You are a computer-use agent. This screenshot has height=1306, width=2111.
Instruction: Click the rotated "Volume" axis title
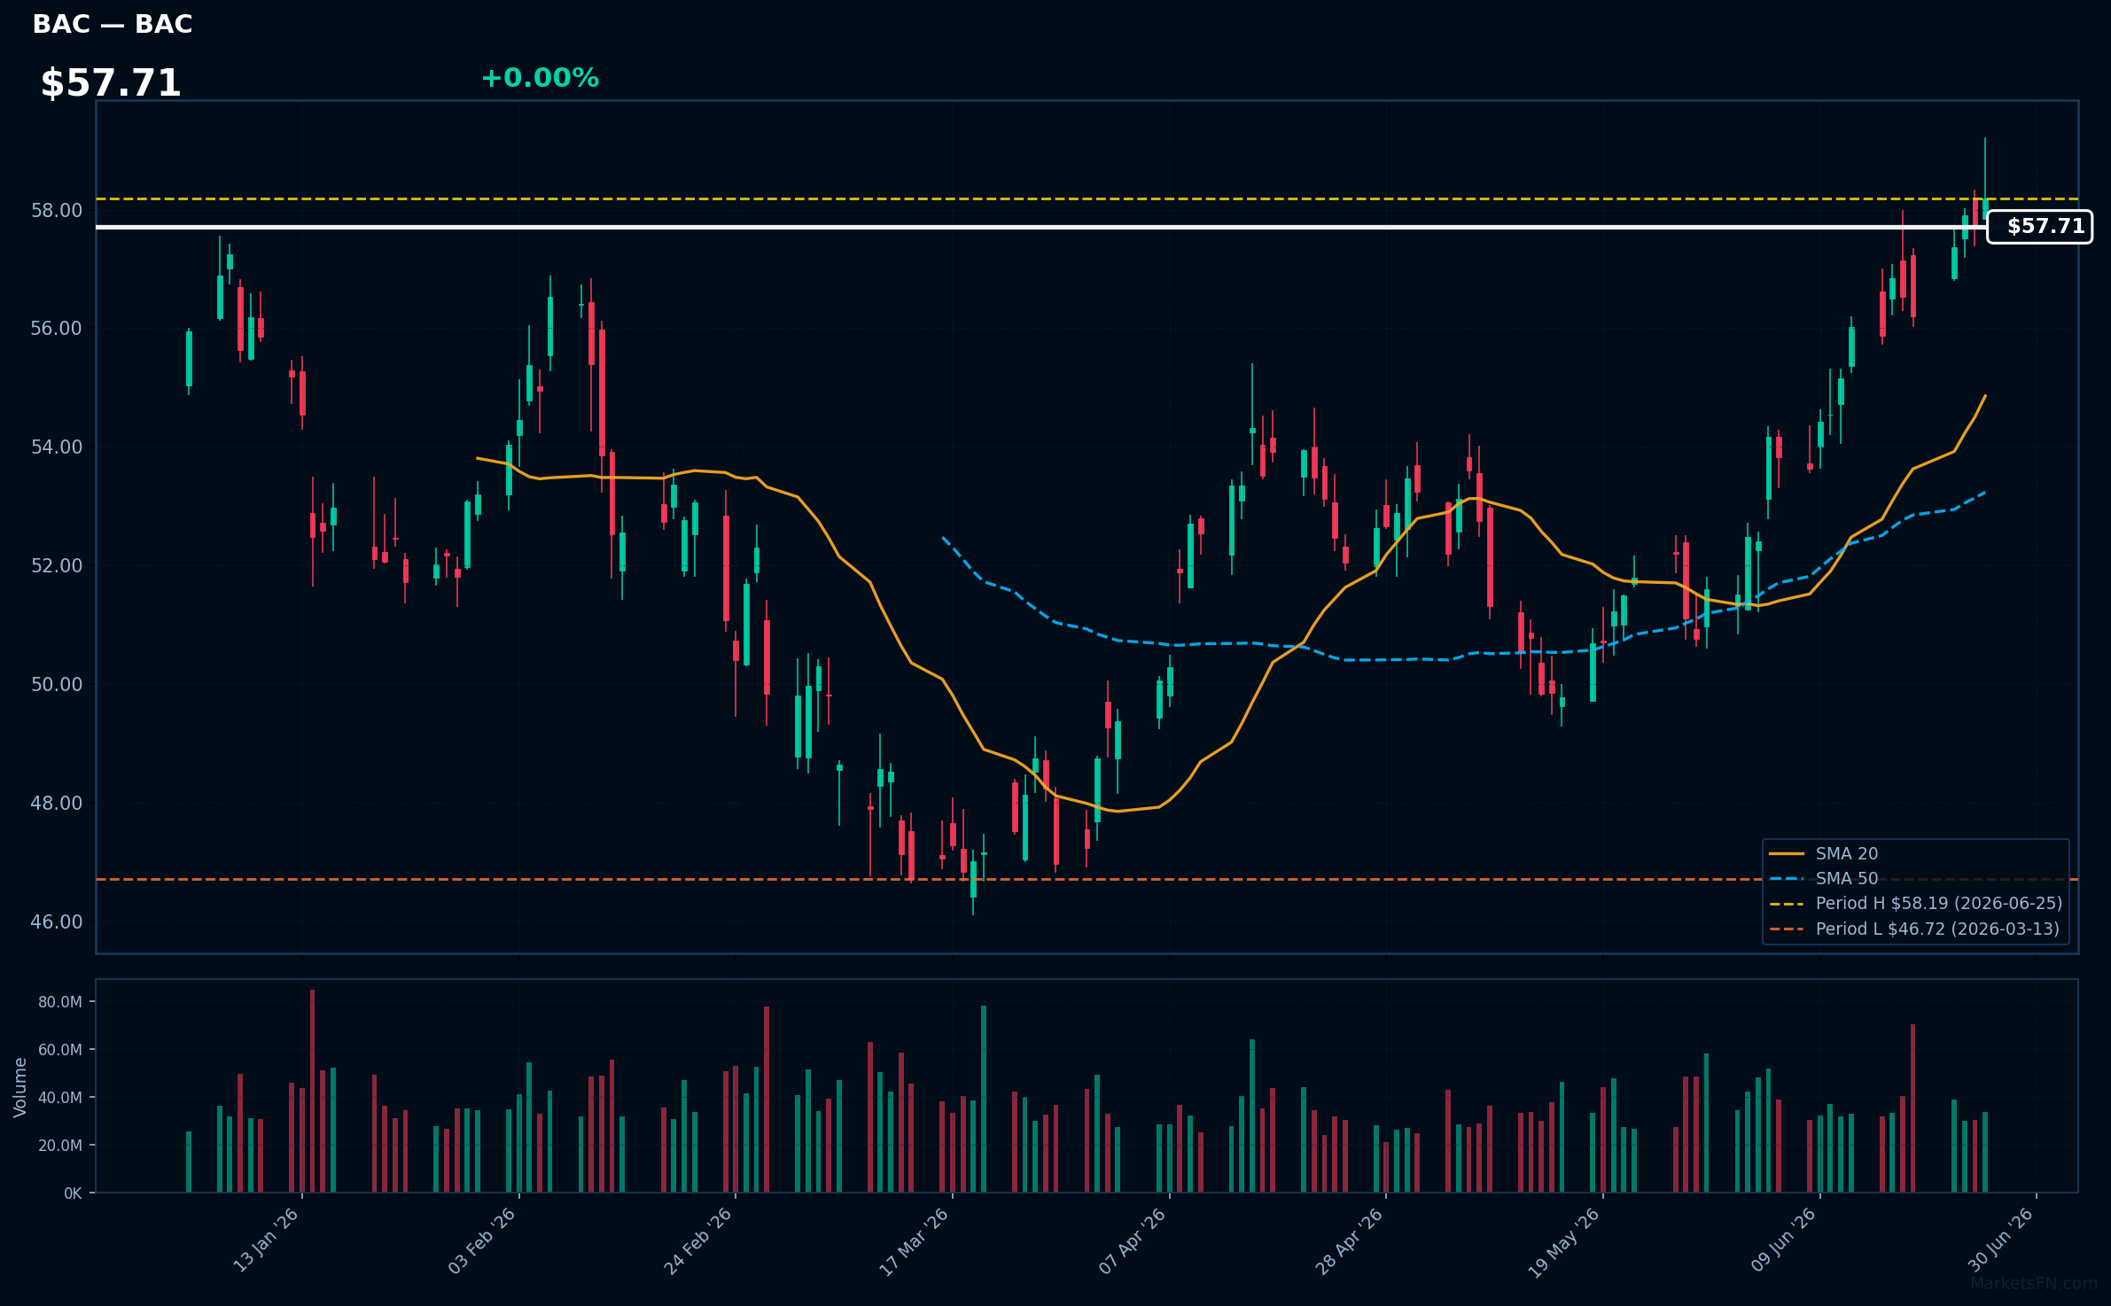(x=20, y=1087)
